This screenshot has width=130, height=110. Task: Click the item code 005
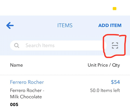click(14, 104)
